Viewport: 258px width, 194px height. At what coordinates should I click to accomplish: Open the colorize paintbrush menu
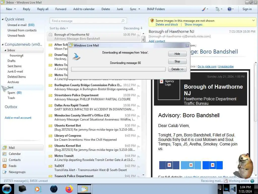(x=205, y=9)
